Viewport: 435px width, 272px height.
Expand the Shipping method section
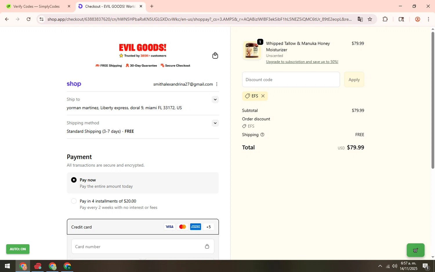pos(215,123)
